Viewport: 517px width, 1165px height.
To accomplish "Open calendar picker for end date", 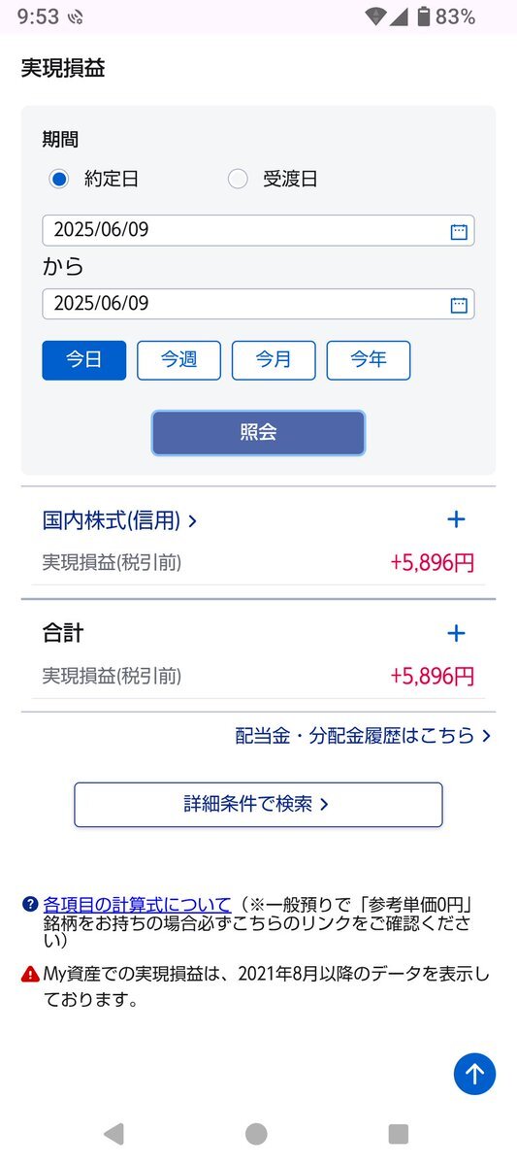I will [x=459, y=305].
